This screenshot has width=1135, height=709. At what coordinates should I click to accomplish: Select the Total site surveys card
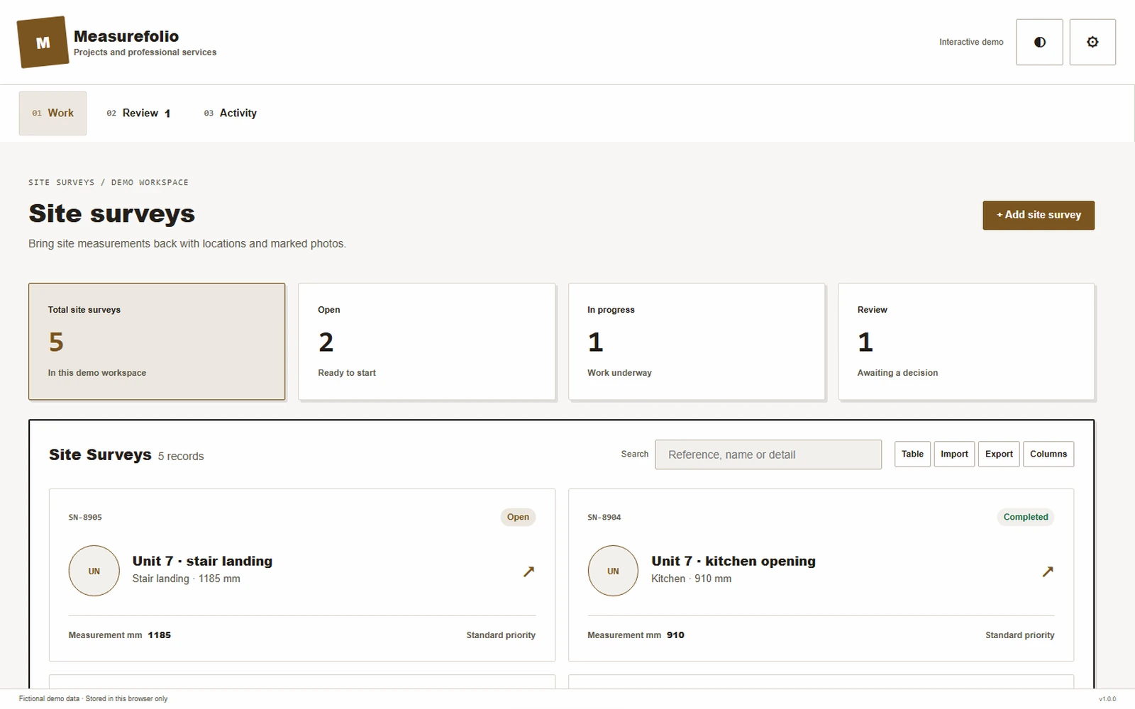157,342
